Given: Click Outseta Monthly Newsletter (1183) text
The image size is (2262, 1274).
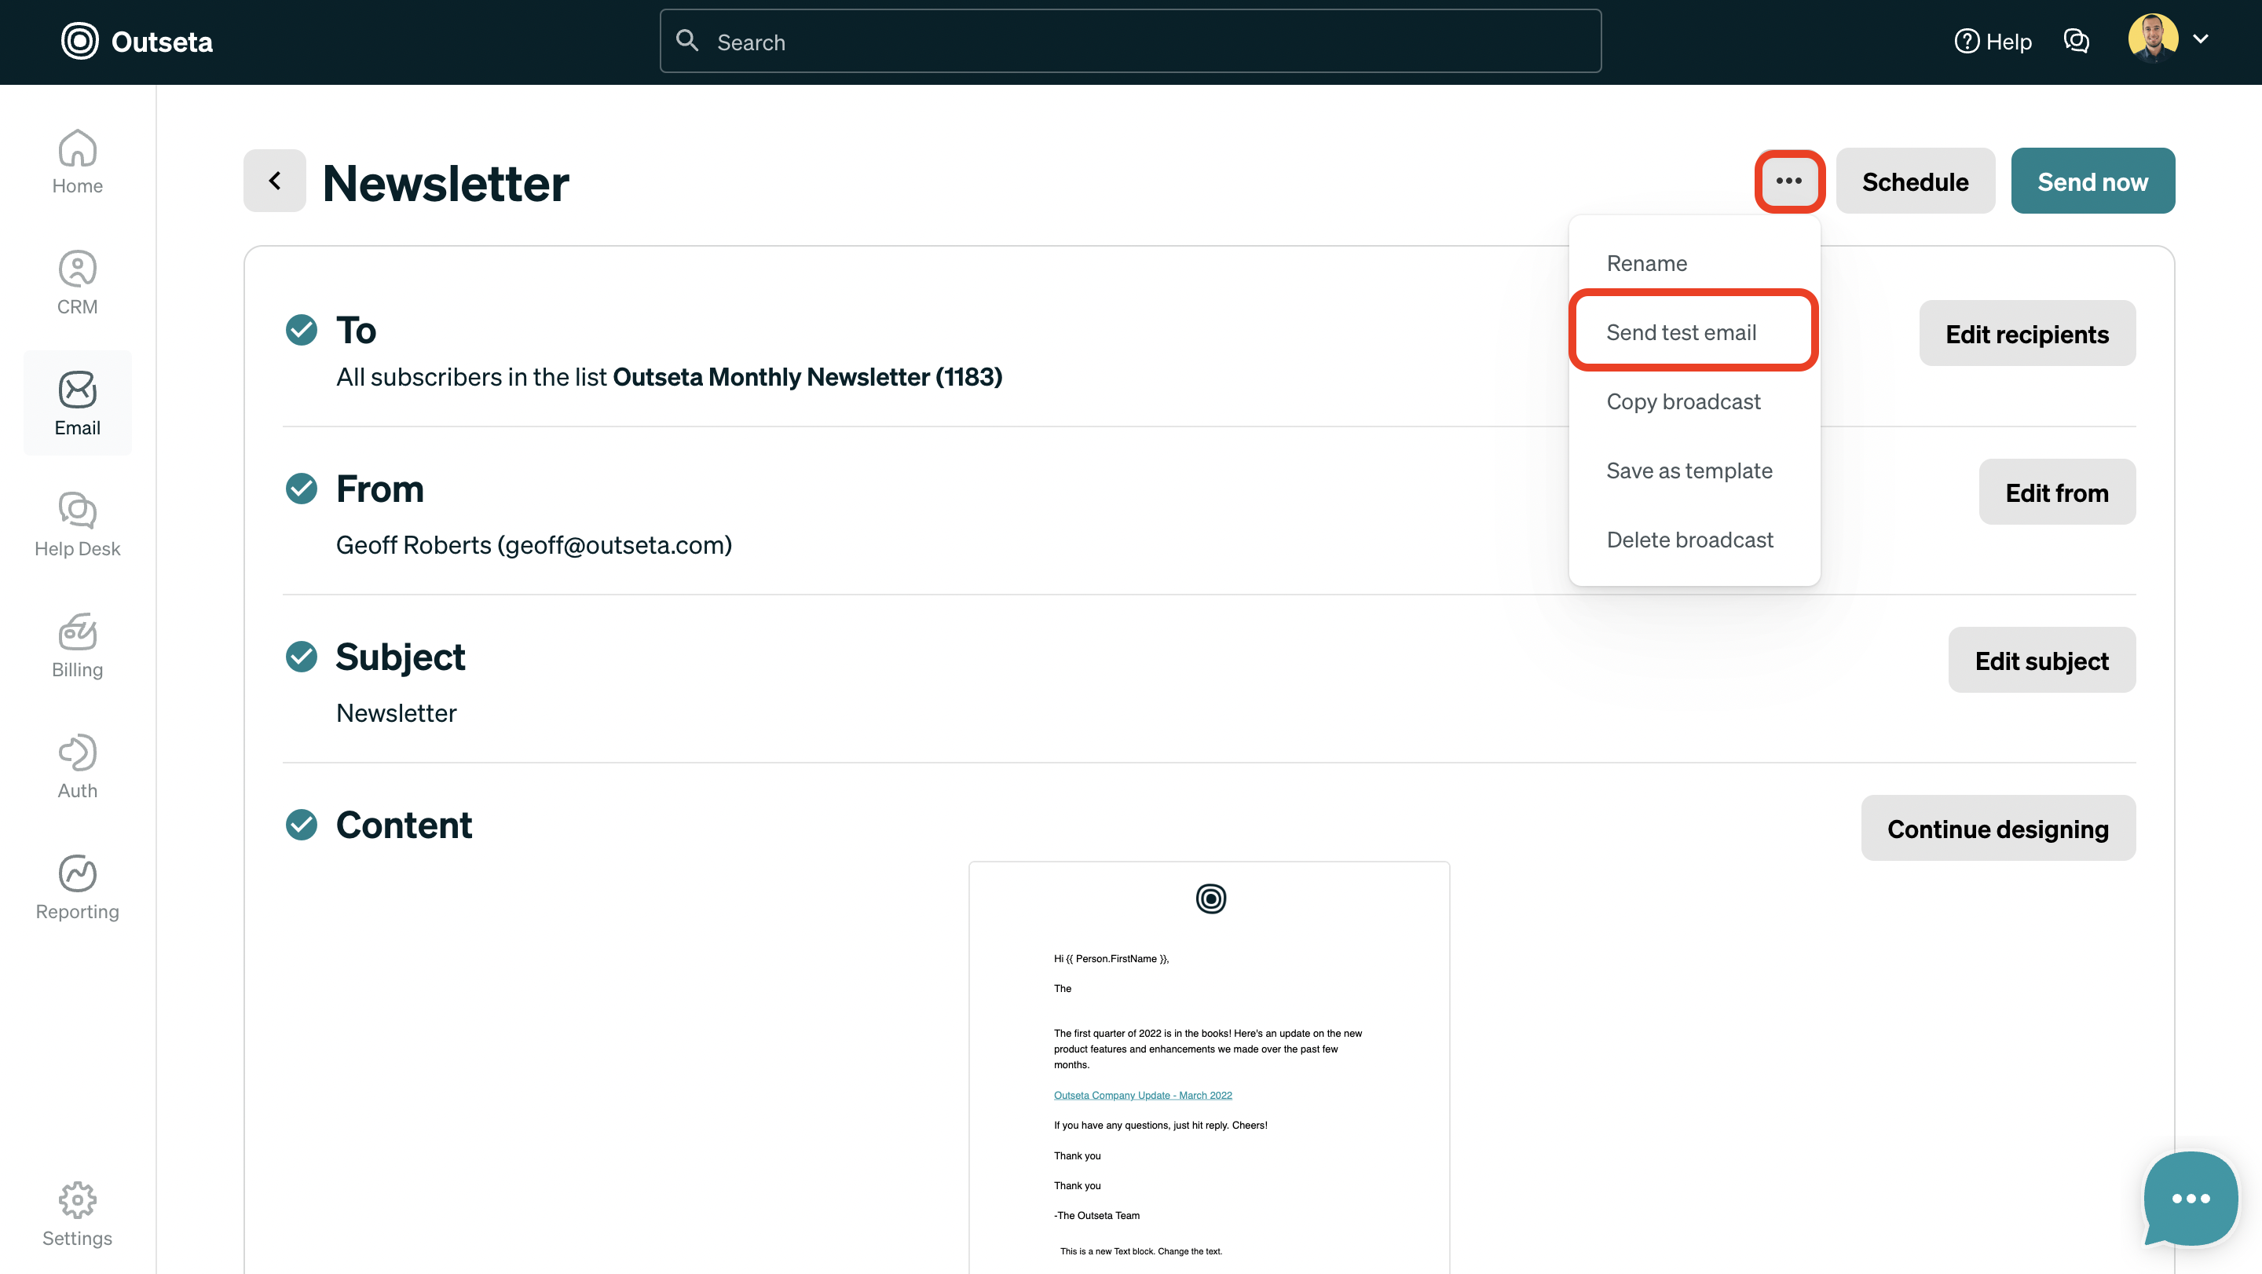Looking at the screenshot, I should coord(807,377).
